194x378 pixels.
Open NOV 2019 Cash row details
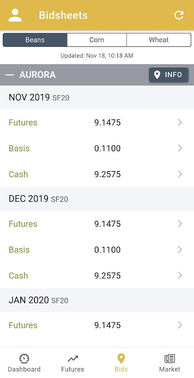click(x=97, y=174)
